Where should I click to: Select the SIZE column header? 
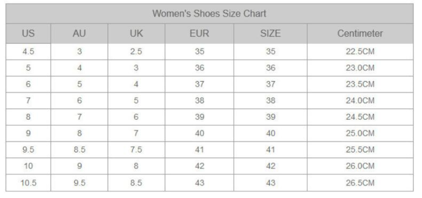(270, 33)
